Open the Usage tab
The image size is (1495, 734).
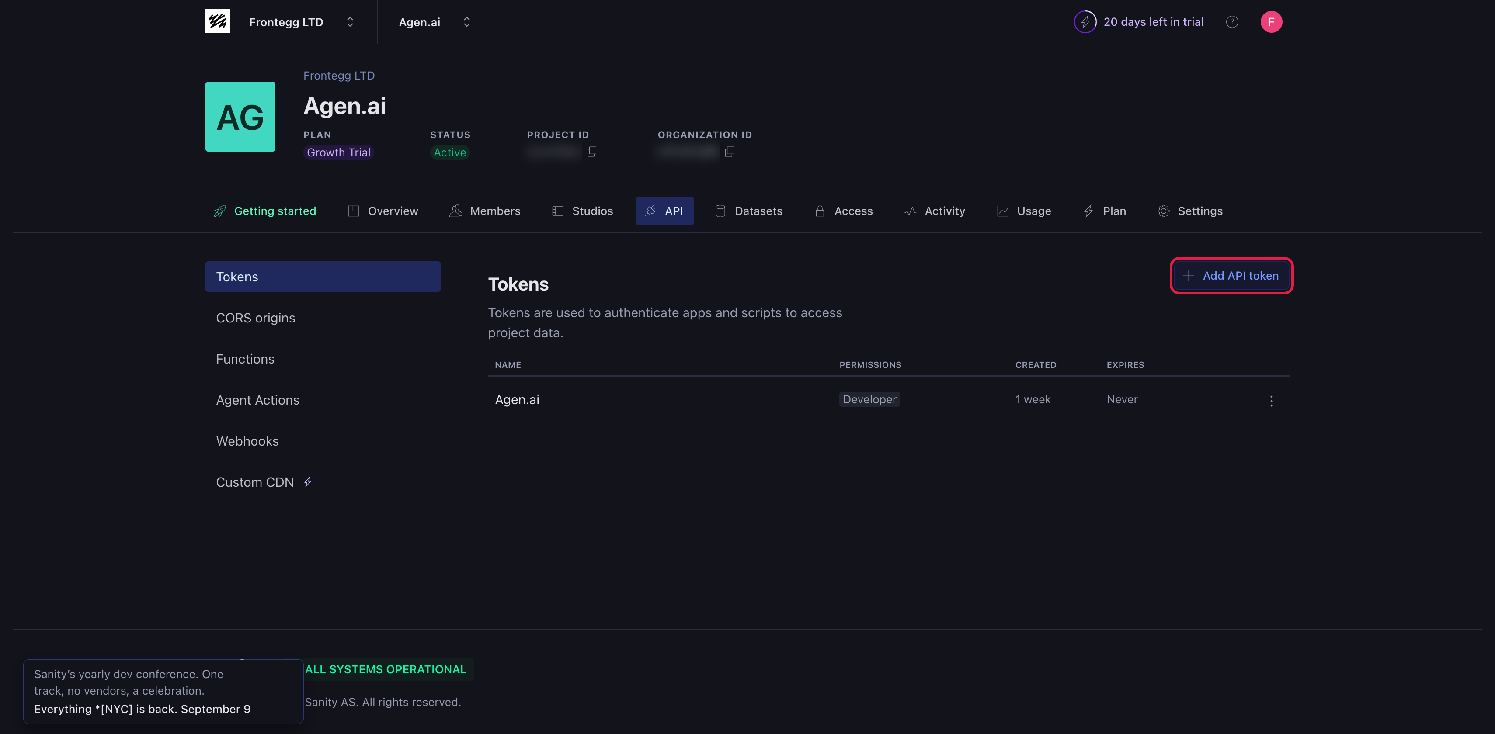1024,211
